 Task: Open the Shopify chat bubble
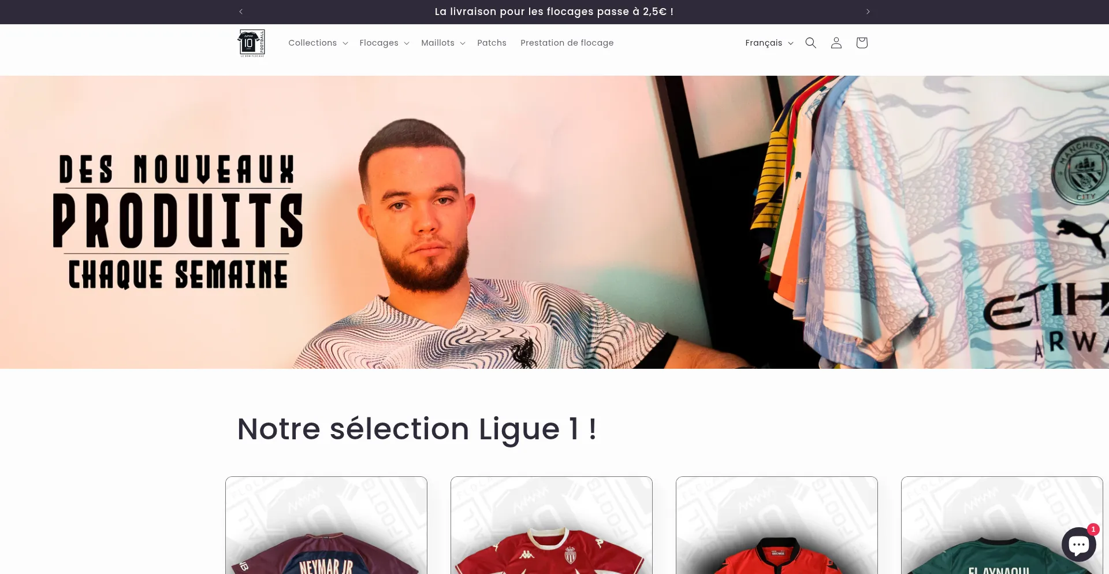[1078, 545]
